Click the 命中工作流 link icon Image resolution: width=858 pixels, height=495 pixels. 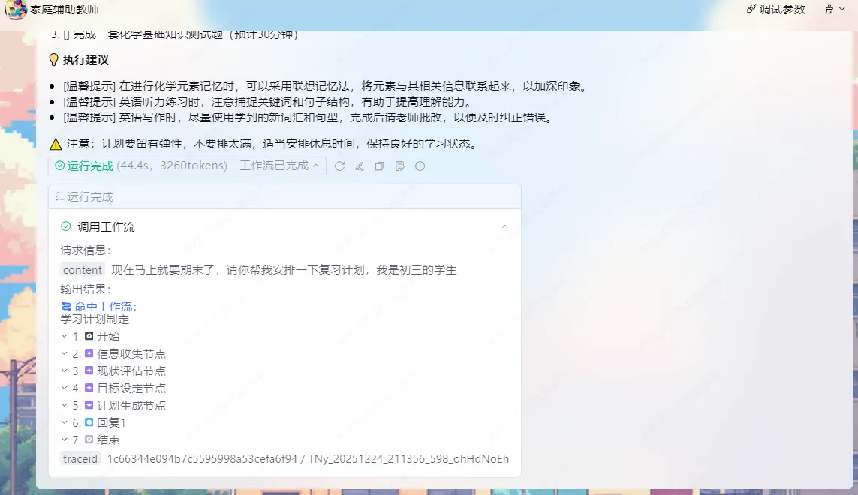pos(66,306)
